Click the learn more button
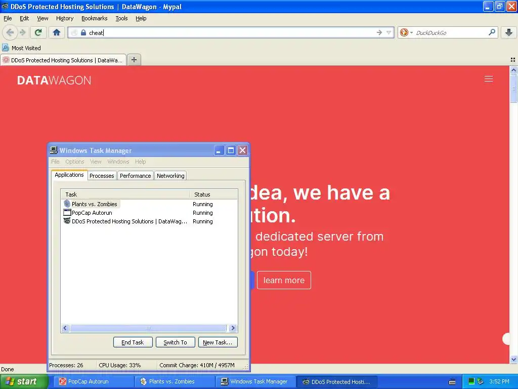518x389 pixels. coord(284,280)
